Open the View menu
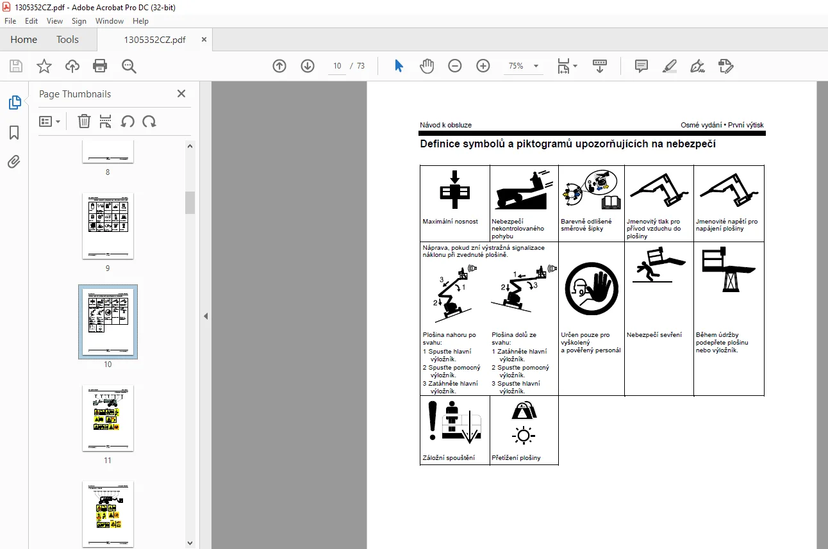 coord(54,21)
